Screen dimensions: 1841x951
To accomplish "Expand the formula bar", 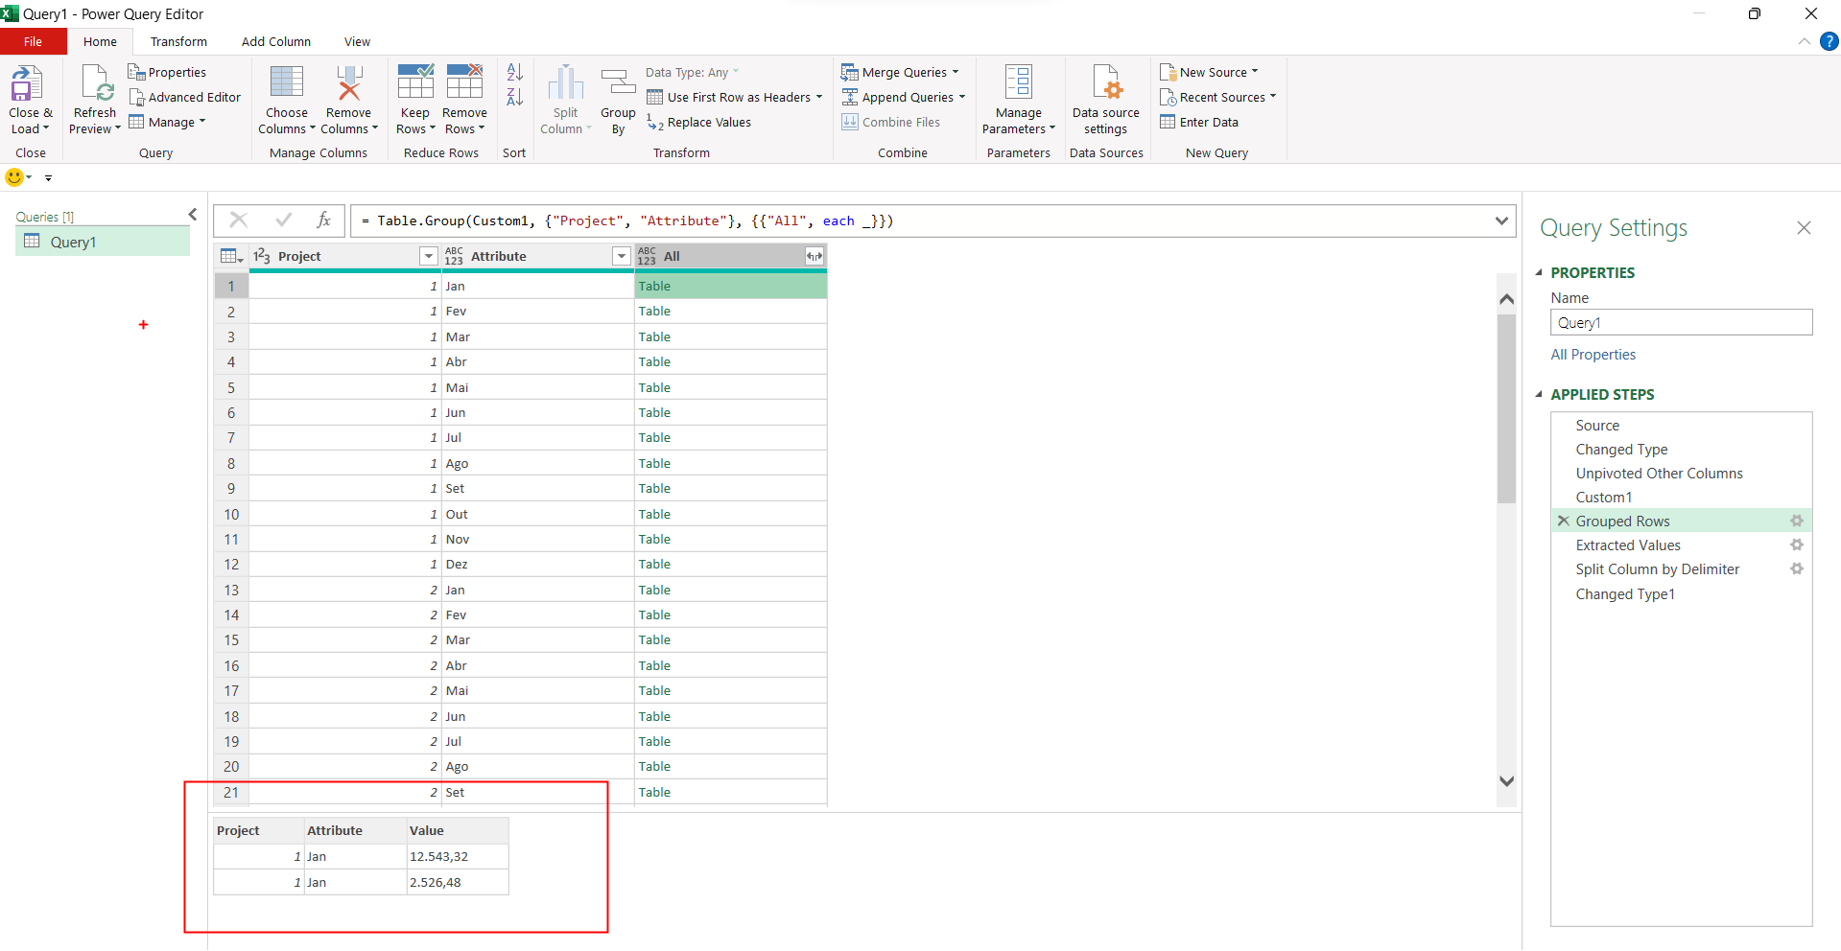I will pos(1501,221).
